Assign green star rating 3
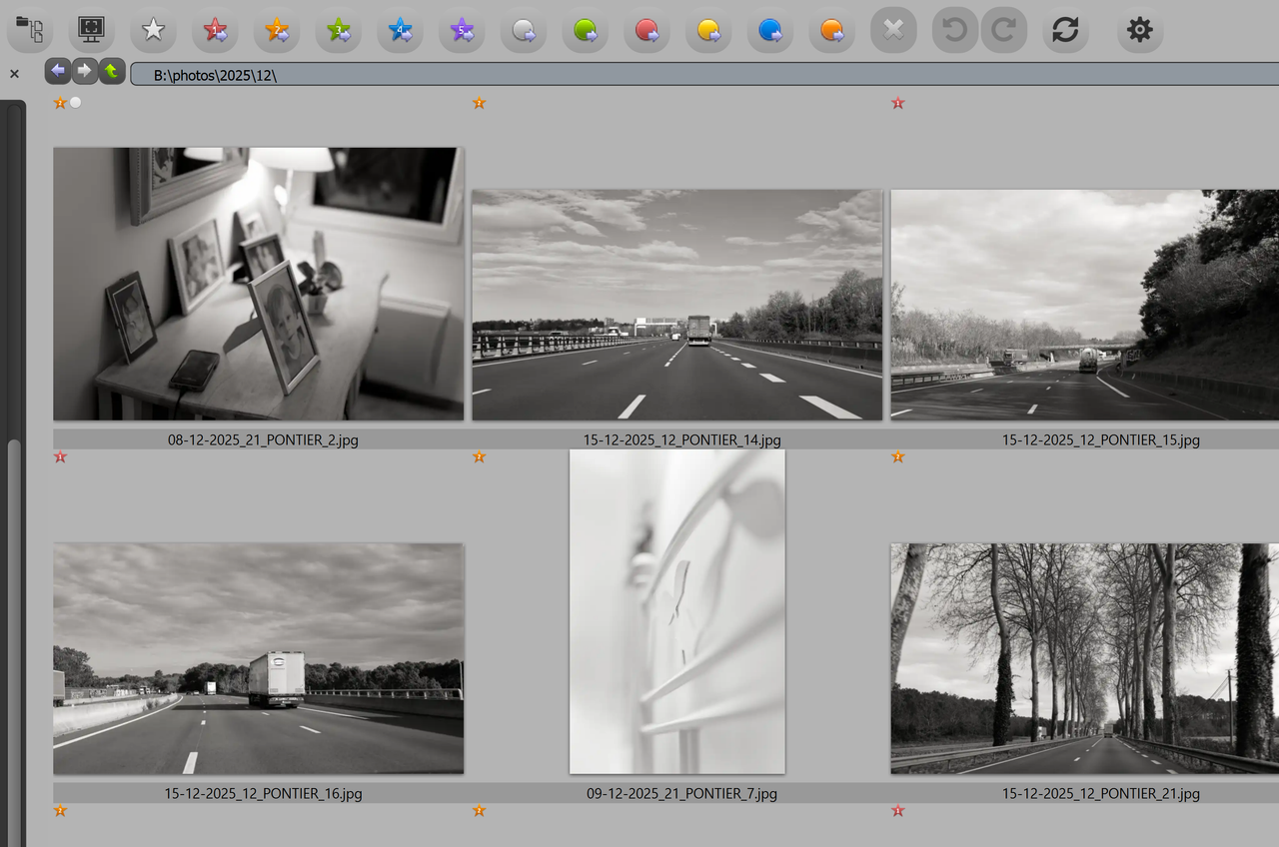The height and width of the screenshot is (847, 1279). (x=339, y=30)
